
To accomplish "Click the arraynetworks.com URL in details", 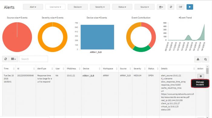I will point(177,95).
